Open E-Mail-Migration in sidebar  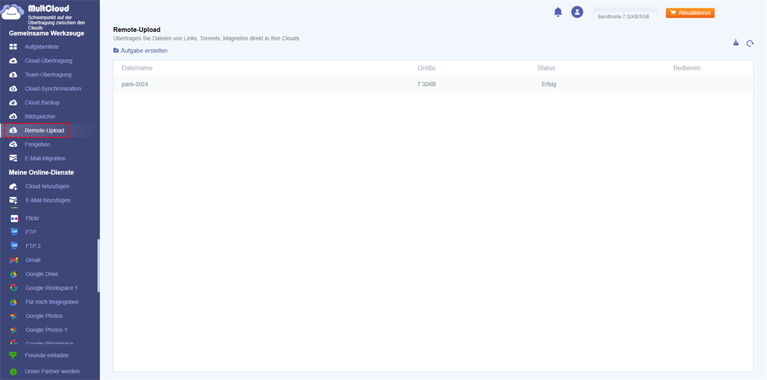click(x=45, y=159)
